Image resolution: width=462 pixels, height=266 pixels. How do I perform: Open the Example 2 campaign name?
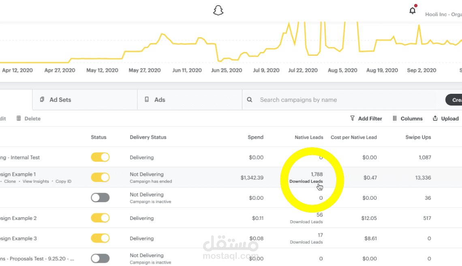pos(18,218)
